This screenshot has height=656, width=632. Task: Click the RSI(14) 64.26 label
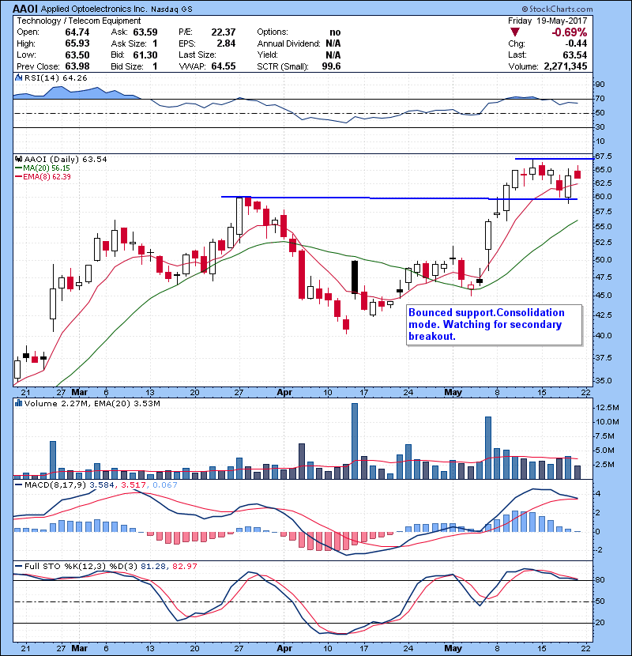pos(55,77)
